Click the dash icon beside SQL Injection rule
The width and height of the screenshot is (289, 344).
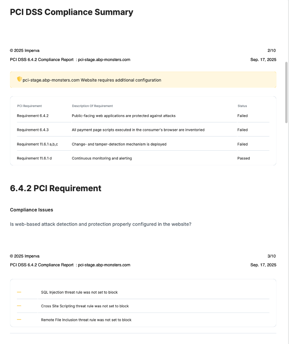click(19, 292)
